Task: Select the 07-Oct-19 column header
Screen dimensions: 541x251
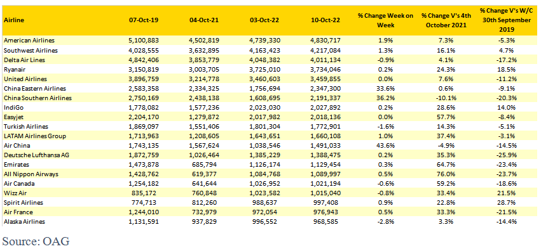Action: [144, 20]
